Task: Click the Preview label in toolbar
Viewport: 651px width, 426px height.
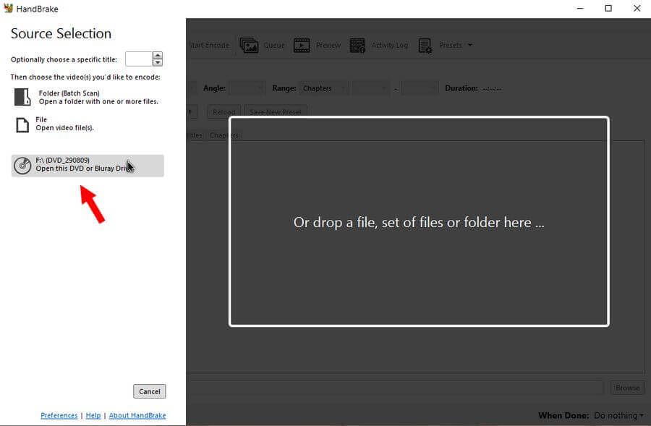Action: point(328,46)
